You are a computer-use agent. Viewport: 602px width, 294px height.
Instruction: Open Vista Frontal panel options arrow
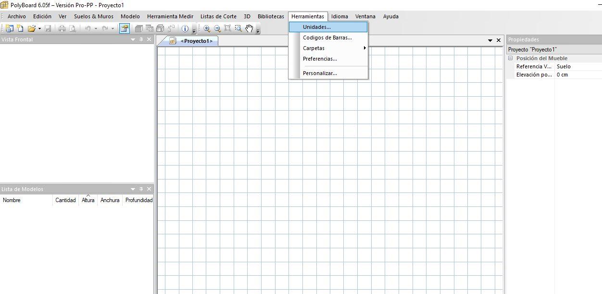[x=133, y=39]
